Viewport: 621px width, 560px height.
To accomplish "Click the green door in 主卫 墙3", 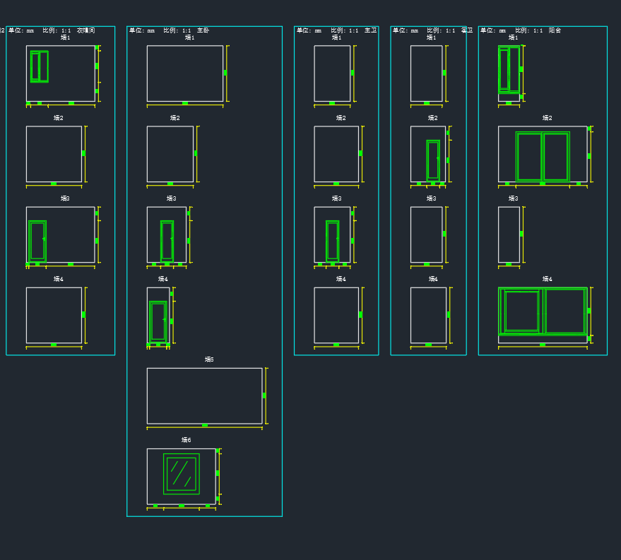I will [332, 241].
